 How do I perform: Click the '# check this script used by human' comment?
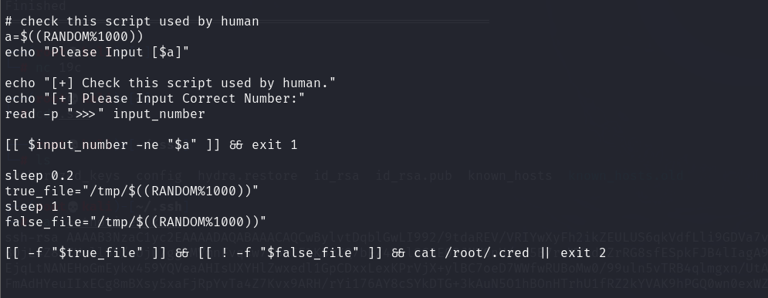point(132,22)
